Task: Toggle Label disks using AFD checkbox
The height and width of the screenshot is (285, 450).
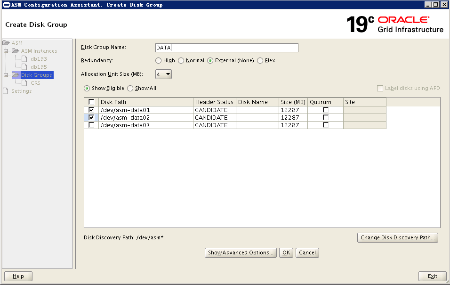Action: pos(380,88)
